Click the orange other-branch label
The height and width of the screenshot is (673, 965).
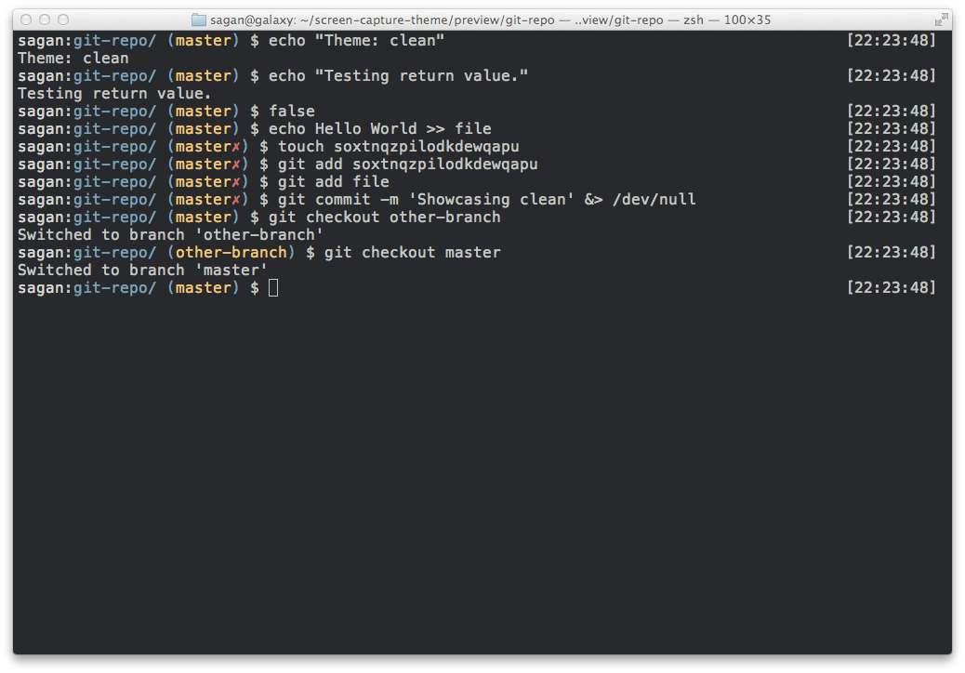click(x=231, y=252)
